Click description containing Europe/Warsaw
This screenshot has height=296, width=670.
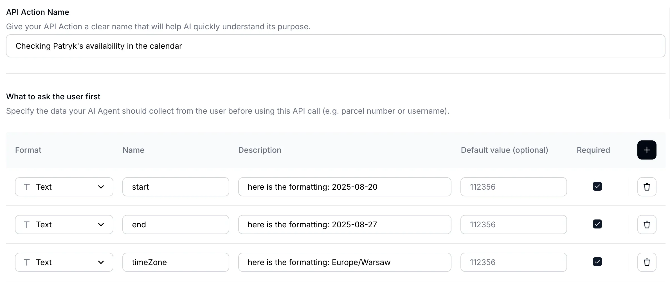pyautogui.click(x=344, y=262)
